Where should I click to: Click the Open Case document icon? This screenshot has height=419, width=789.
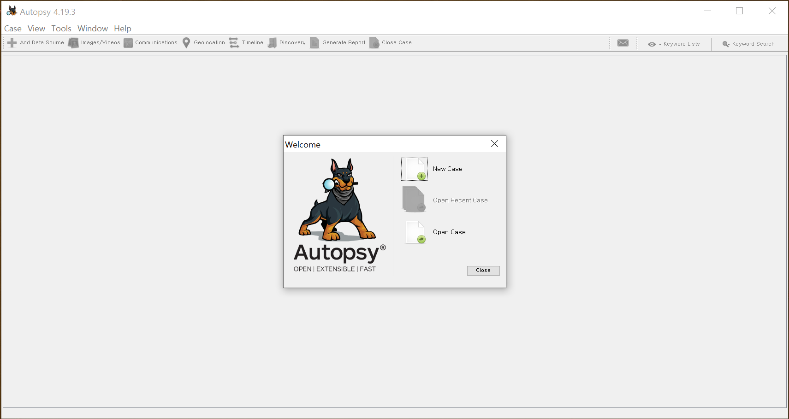pyautogui.click(x=415, y=232)
